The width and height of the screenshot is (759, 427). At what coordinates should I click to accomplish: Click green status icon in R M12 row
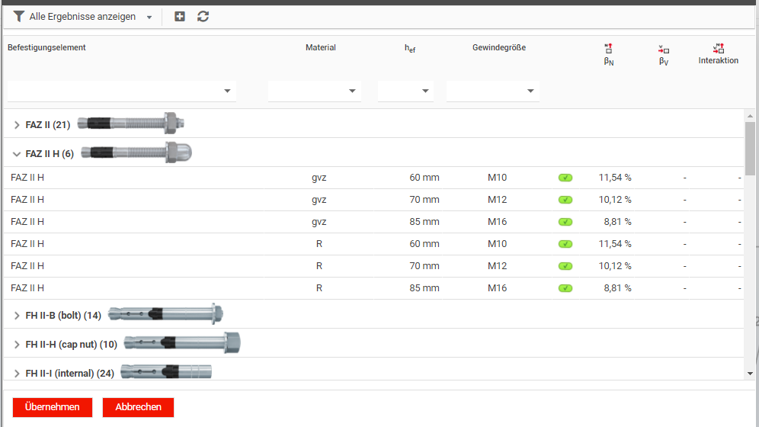point(565,266)
